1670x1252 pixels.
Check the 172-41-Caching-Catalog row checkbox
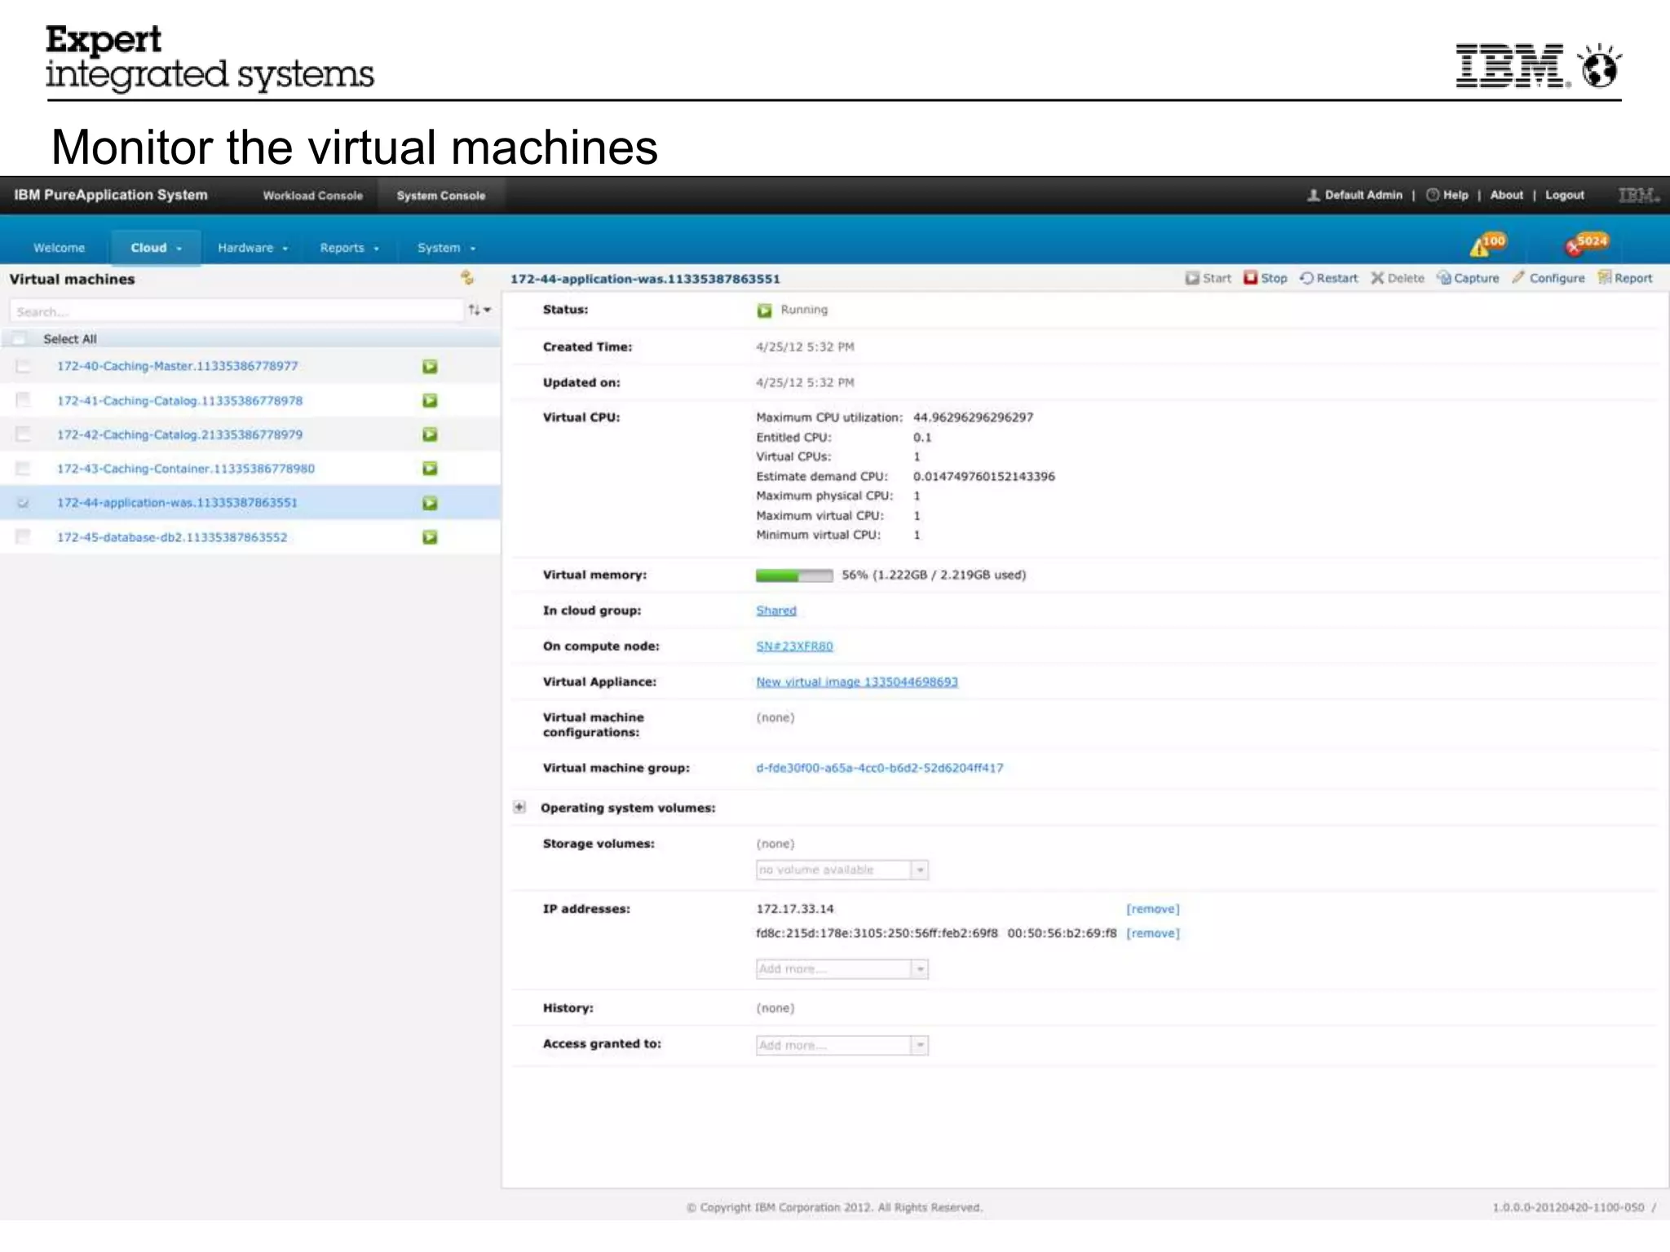(23, 399)
